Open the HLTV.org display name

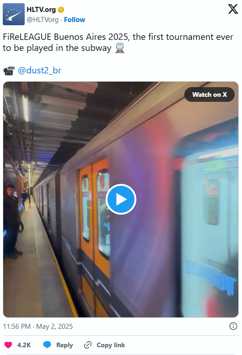coord(41,10)
